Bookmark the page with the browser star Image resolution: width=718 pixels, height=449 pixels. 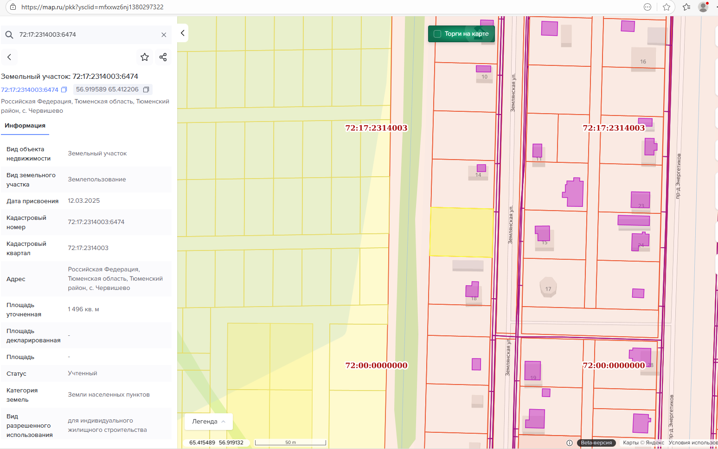click(667, 7)
